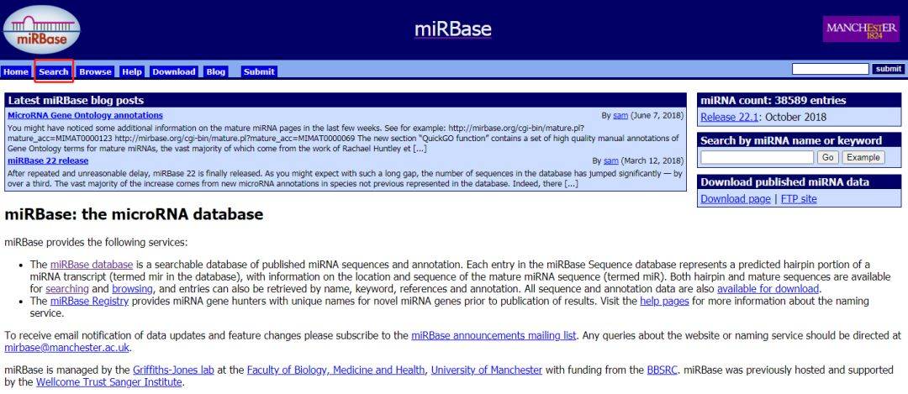908x394 pixels.
Task: Go to the Home nav tab
Action: pos(16,71)
